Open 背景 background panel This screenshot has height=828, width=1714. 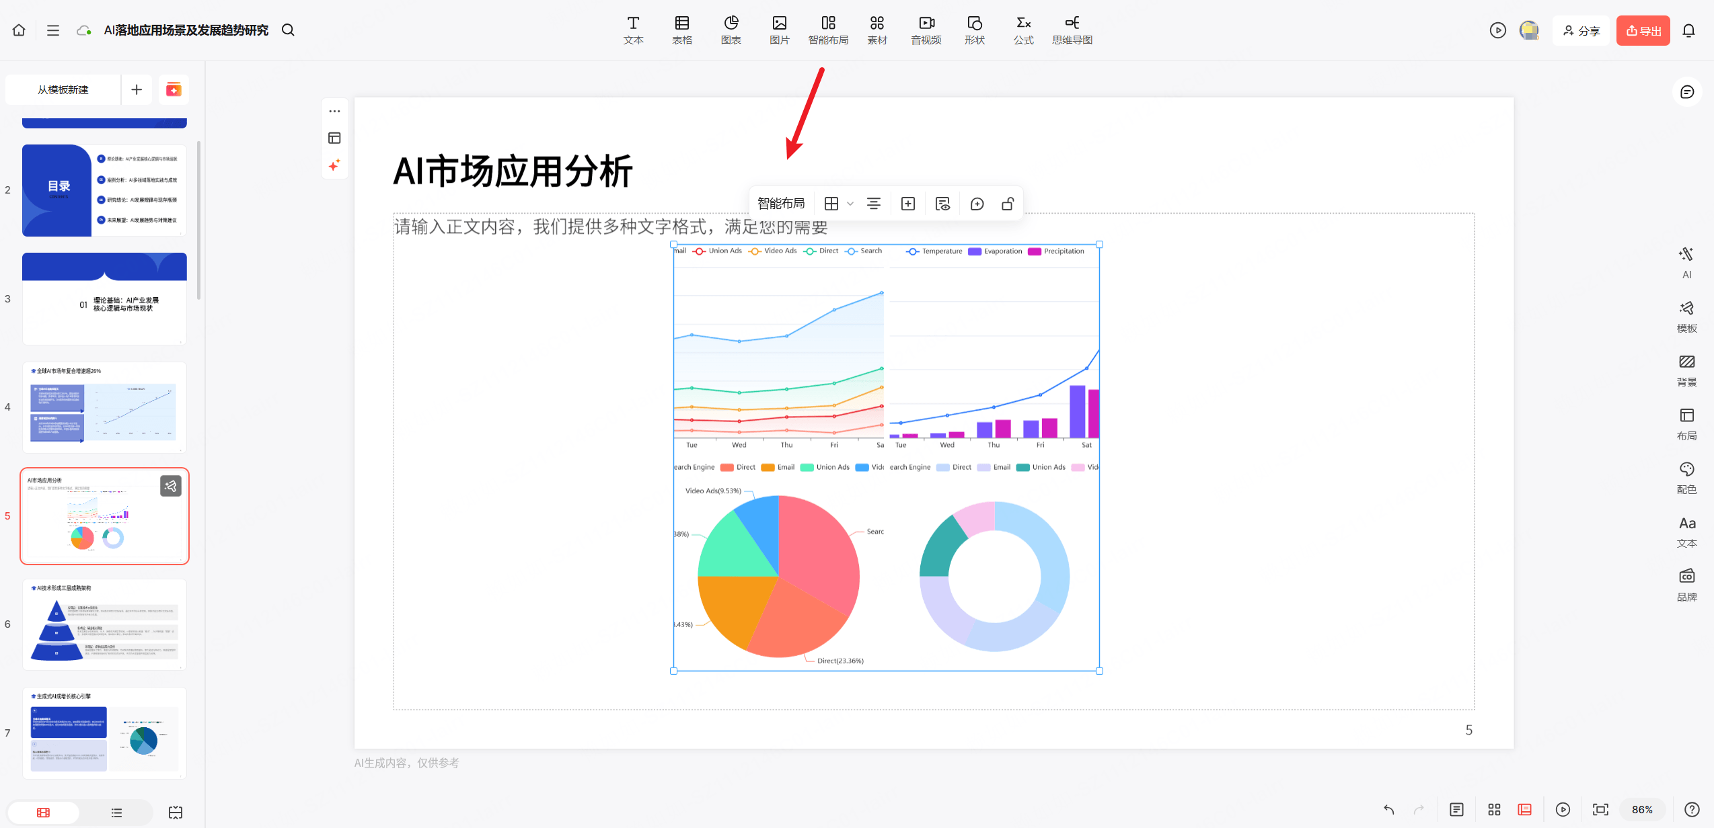tap(1687, 370)
